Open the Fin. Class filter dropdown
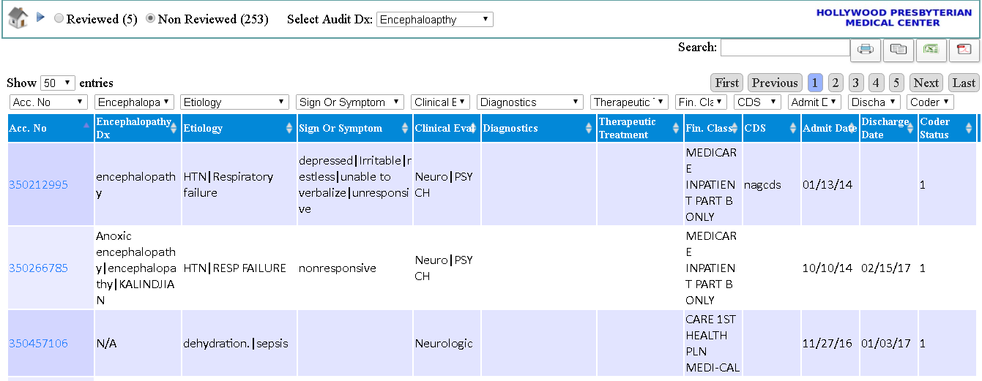Image resolution: width=982 pixels, height=381 pixels. pos(701,102)
